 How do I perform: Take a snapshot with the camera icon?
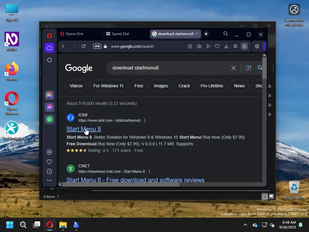click(x=199, y=46)
